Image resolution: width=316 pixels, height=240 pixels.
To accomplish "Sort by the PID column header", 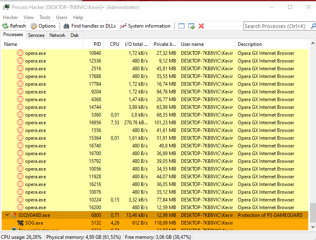I will coord(93,44).
